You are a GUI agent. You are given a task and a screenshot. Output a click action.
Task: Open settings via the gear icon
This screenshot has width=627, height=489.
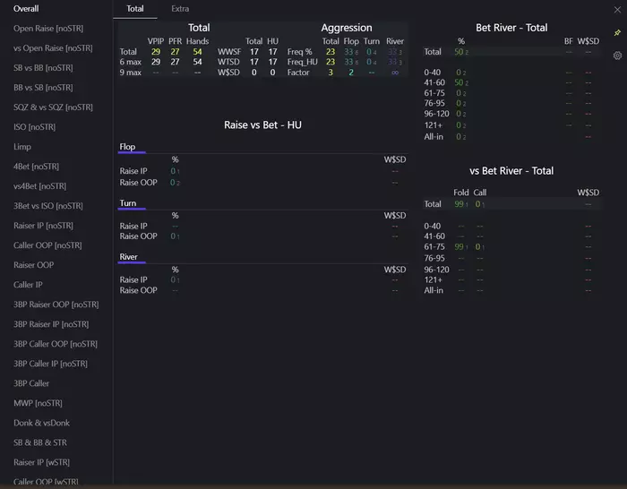coord(617,56)
